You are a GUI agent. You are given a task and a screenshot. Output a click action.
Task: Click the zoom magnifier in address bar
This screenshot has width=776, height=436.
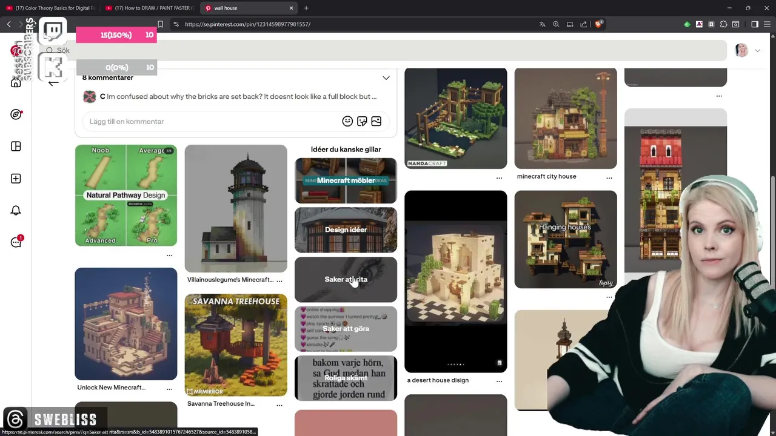tap(556, 24)
